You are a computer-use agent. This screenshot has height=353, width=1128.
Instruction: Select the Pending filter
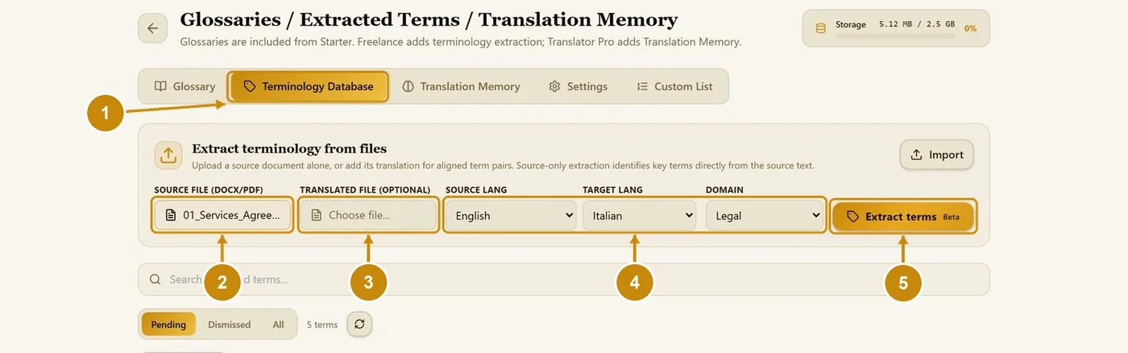point(168,324)
